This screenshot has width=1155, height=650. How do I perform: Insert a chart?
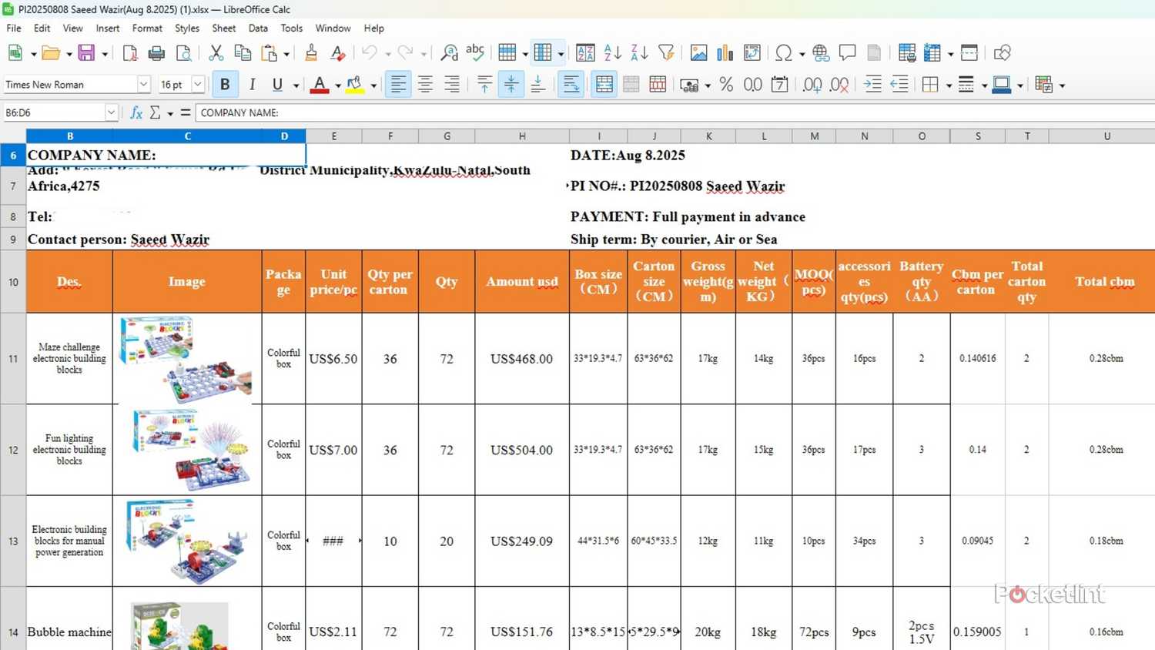point(724,52)
